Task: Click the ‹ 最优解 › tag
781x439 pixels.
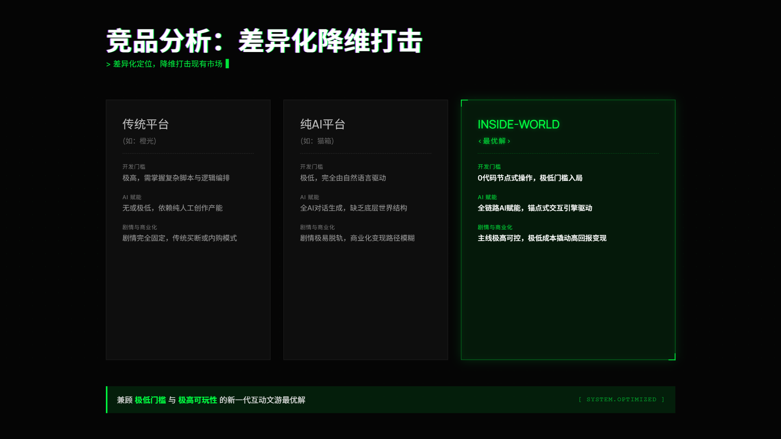Action: (494, 141)
